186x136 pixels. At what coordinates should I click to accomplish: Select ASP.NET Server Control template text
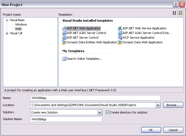click(x=83, y=38)
